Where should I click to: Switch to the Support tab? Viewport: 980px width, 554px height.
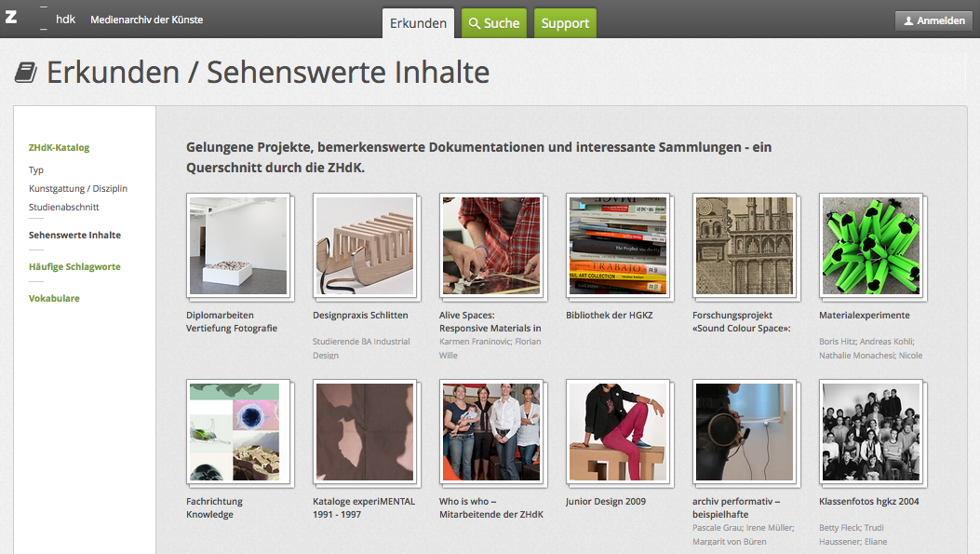565,23
